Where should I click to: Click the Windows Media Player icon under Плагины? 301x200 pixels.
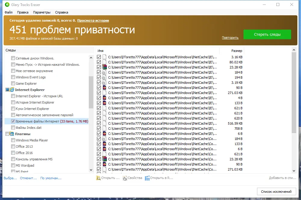tap(13, 140)
